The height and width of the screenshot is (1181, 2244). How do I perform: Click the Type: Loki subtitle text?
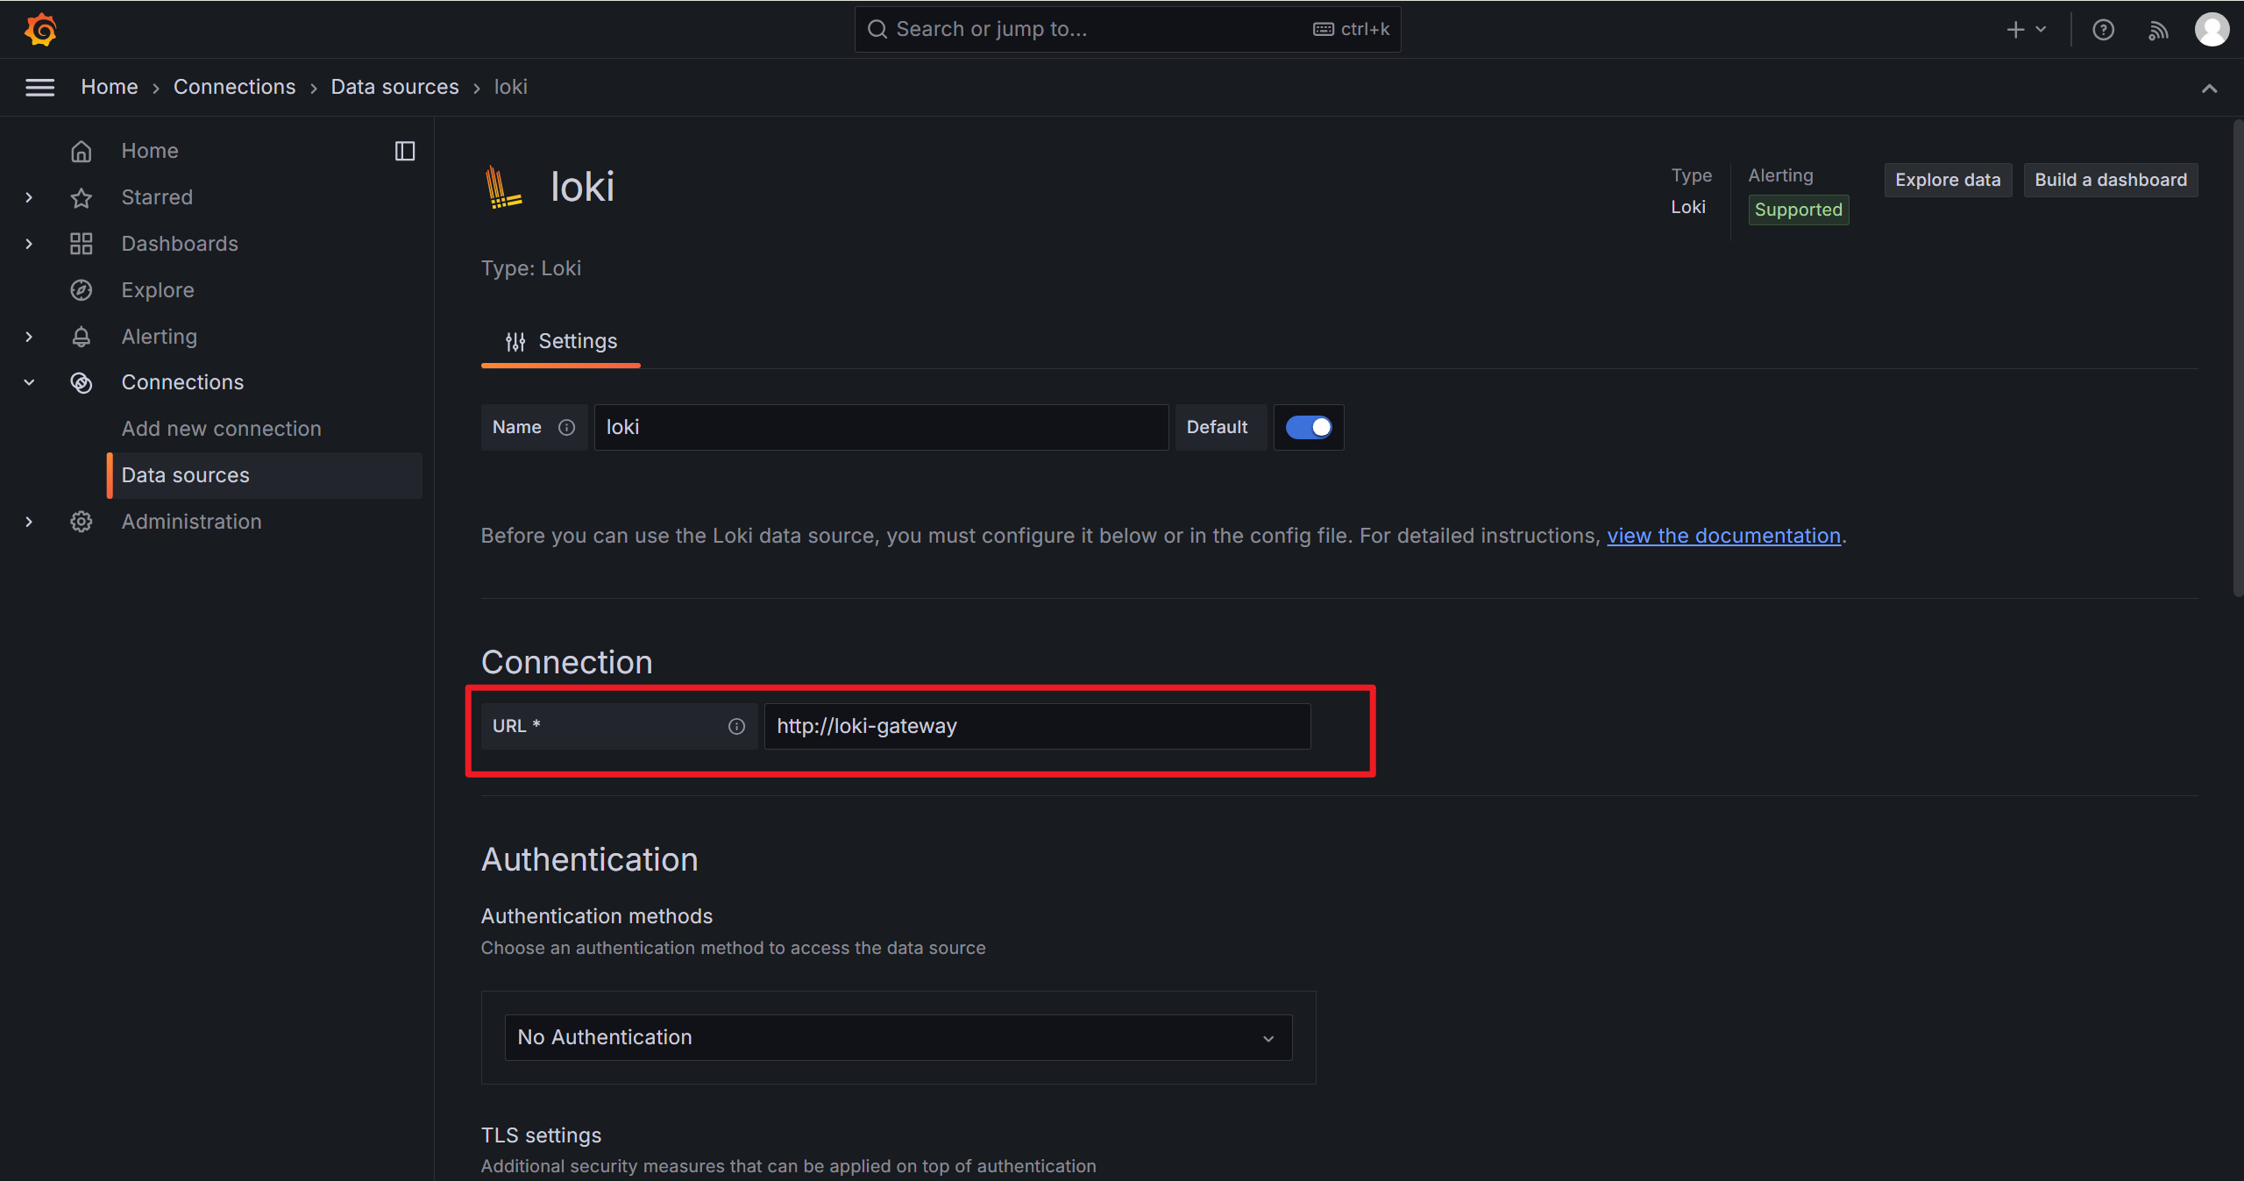tap(531, 268)
